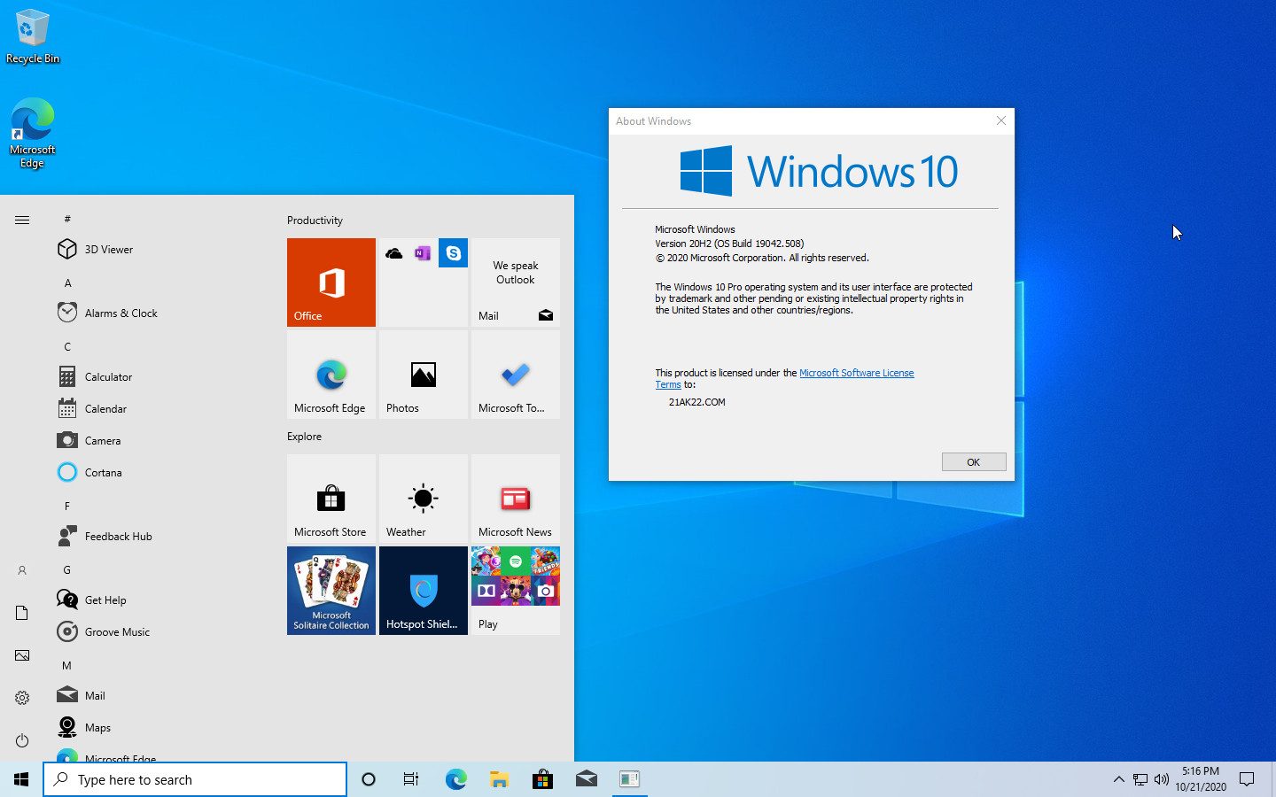Open the Recycle Bin desktop icon
This screenshot has width=1276, height=797.
(x=33, y=37)
